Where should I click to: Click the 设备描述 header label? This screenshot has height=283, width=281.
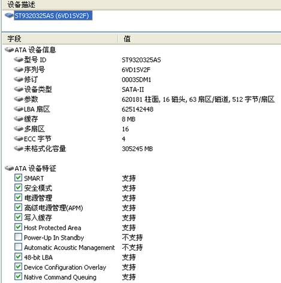pyautogui.click(x=22, y=4)
